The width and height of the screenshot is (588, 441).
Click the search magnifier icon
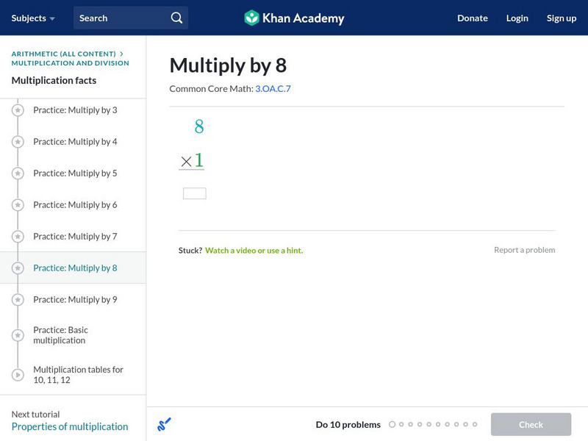[x=175, y=17]
